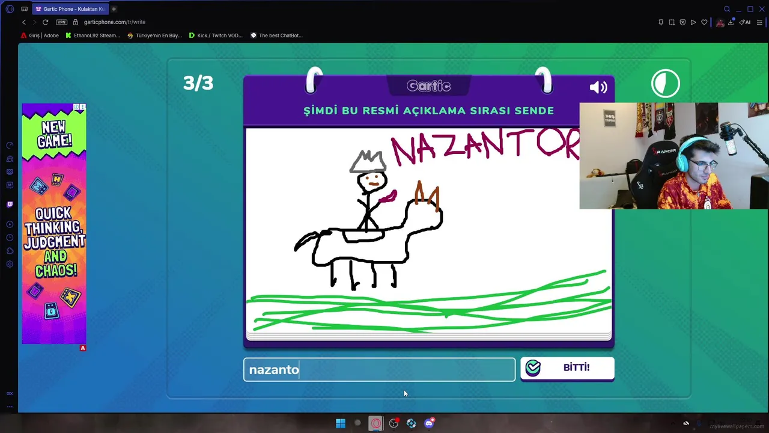
Task: Open the Kick / Twitch VOD bookmark
Action: click(216, 35)
